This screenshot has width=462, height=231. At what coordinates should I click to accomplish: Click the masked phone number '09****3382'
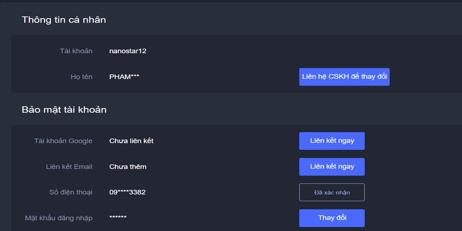pos(127,192)
